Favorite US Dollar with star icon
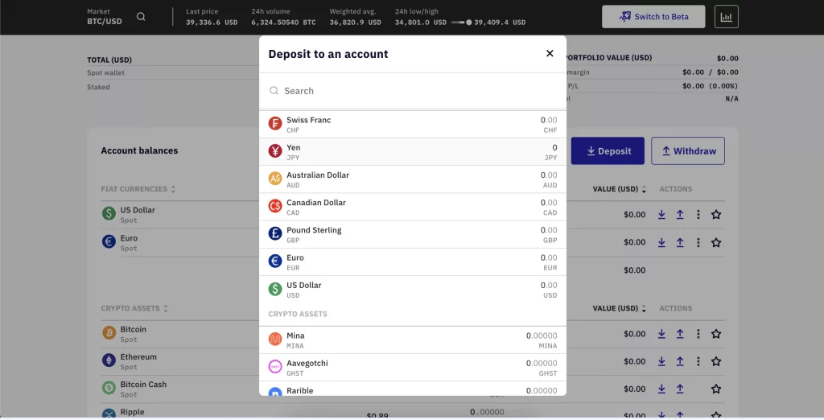This screenshot has width=824, height=420. pyautogui.click(x=716, y=215)
